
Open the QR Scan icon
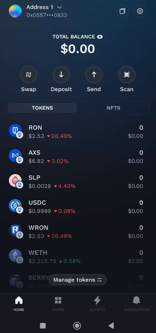127,75
